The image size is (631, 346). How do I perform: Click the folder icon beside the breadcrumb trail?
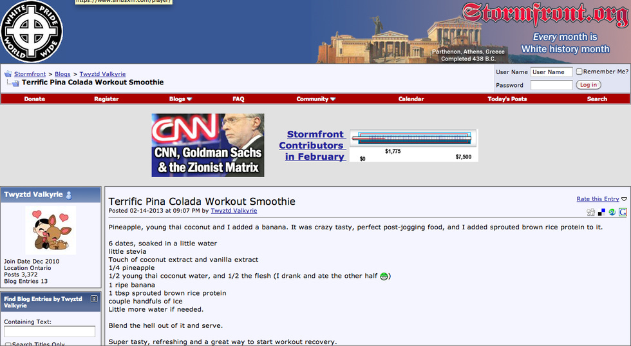(x=8, y=74)
